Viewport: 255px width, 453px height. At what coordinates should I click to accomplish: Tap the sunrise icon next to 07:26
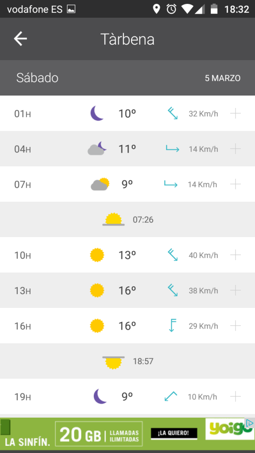click(x=113, y=219)
